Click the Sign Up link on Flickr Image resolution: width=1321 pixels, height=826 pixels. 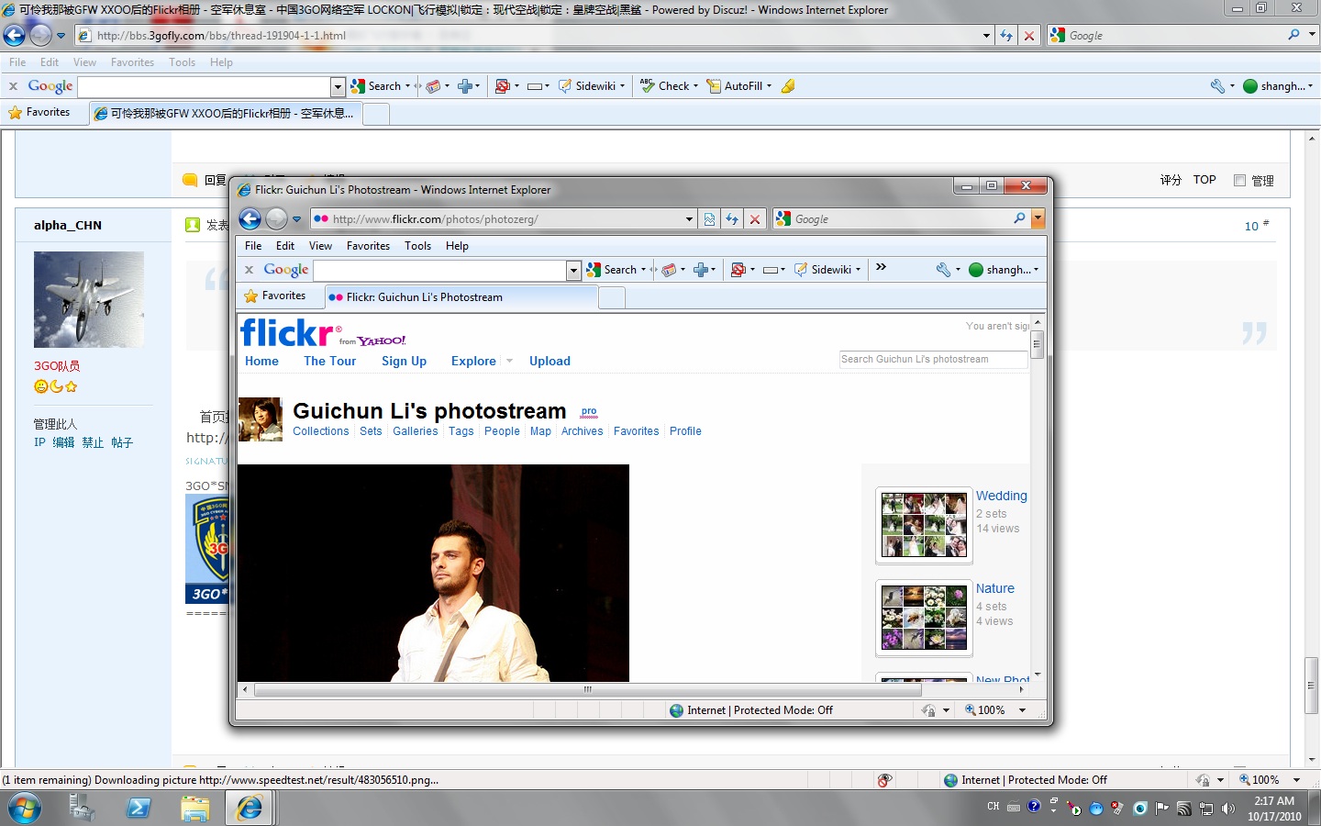[404, 361]
